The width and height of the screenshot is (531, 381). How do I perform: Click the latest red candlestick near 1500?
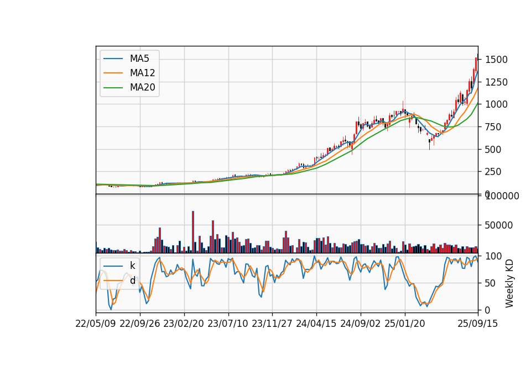click(x=476, y=64)
